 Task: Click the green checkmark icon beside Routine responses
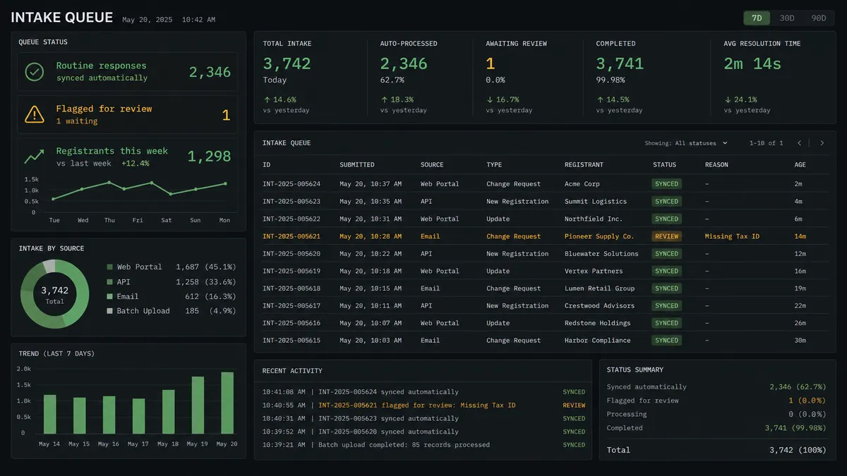pyautogui.click(x=35, y=71)
